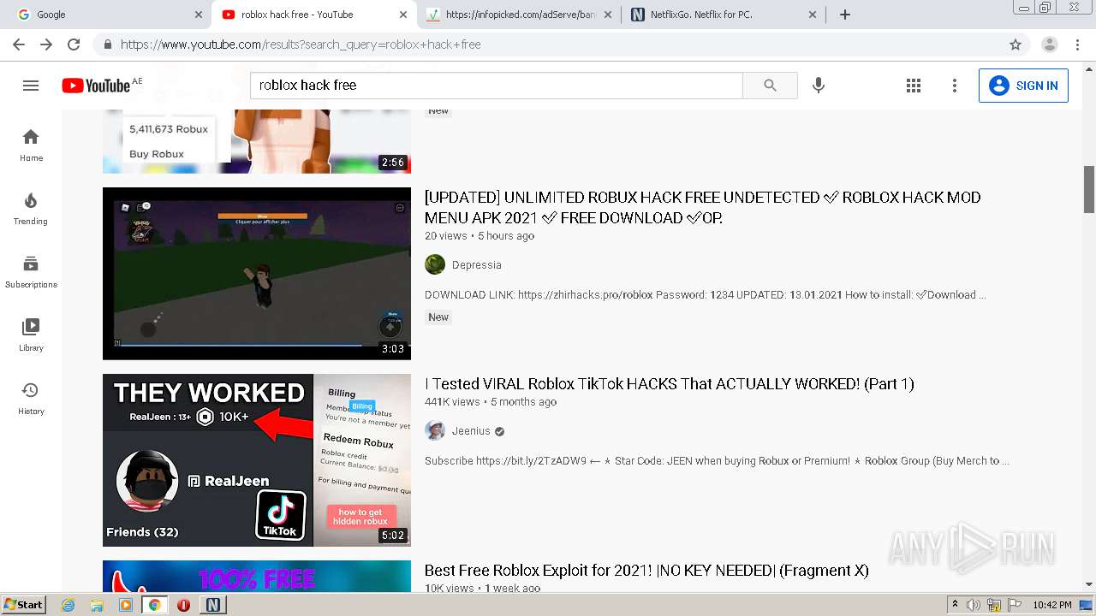The width and height of the screenshot is (1096, 616).
Task: Click the Chrome taskbar icon
Action: tap(155, 605)
